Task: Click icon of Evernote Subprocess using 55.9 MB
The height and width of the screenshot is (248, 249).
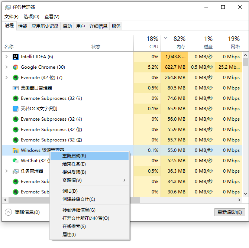Action: (15, 130)
